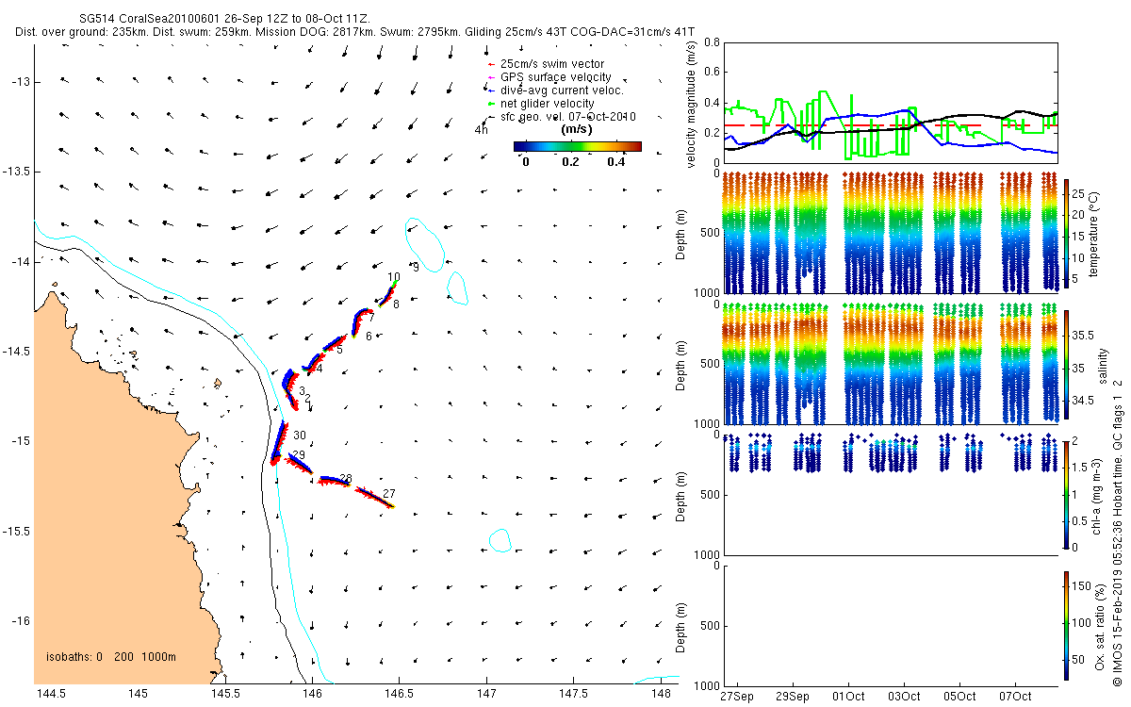Select legend entry 'net glider velocity'
The image size is (1131, 707).
(x=547, y=104)
